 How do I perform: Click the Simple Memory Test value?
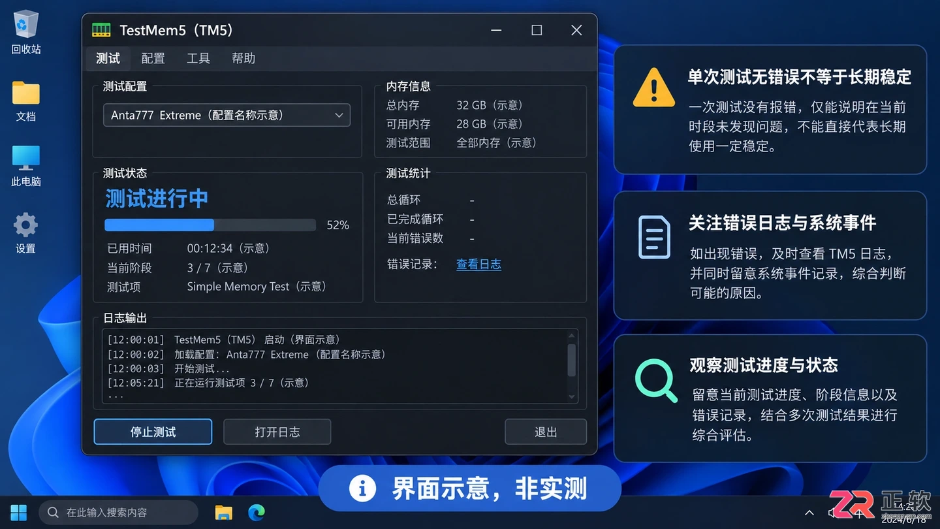click(x=257, y=287)
